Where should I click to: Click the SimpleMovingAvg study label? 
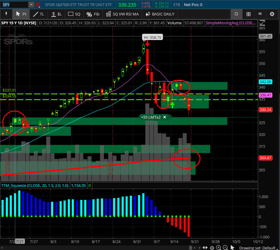pyautogui.click(x=231, y=23)
